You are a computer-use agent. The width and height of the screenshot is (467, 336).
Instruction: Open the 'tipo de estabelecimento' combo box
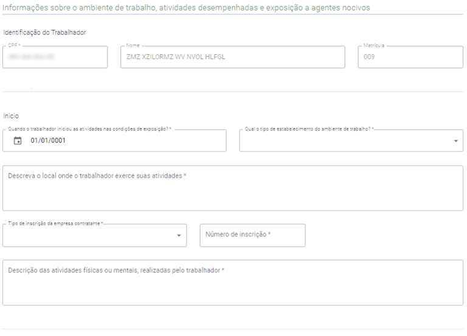point(347,141)
